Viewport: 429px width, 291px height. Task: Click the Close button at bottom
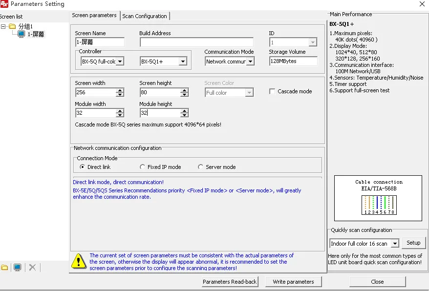click(377, 282)
